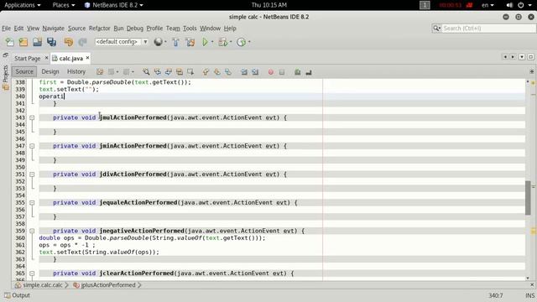Click the Undo toolbar icon

click(x=69, y=42)
